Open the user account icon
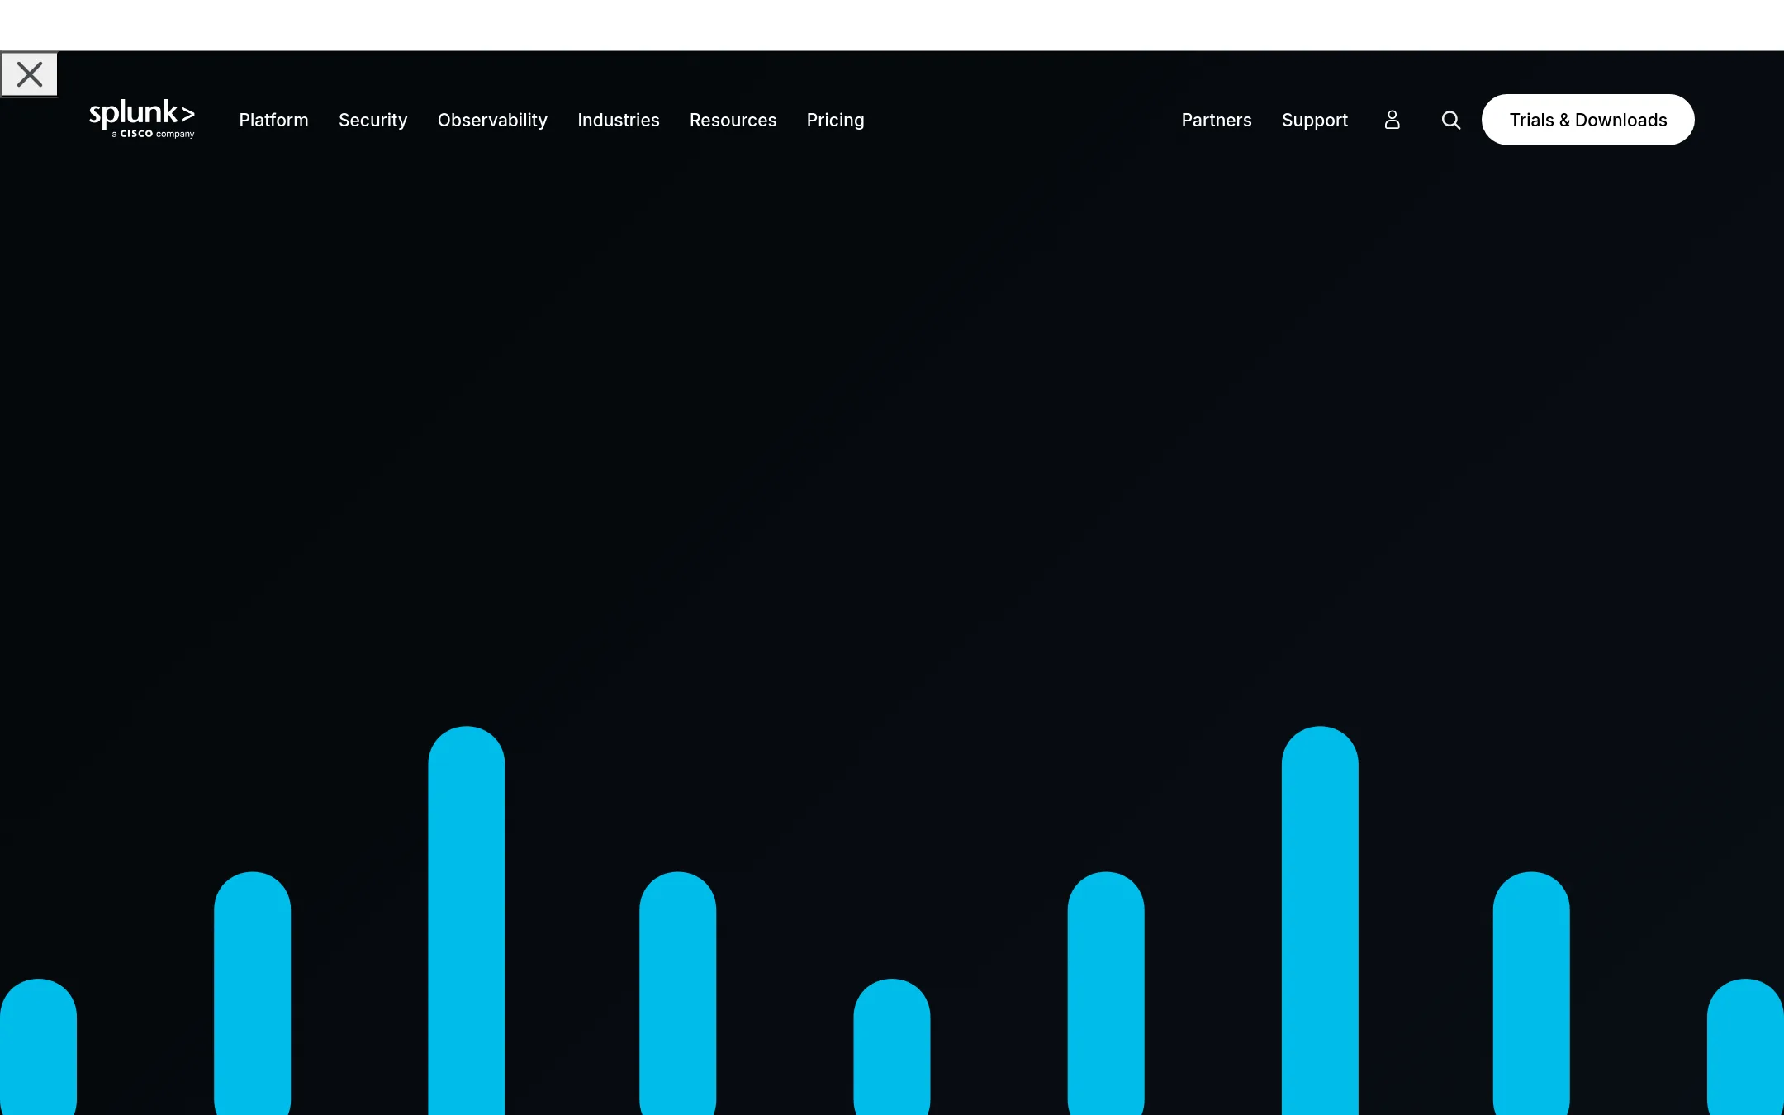This screenshot has height=1115, width=1784. coord(1393,120)
